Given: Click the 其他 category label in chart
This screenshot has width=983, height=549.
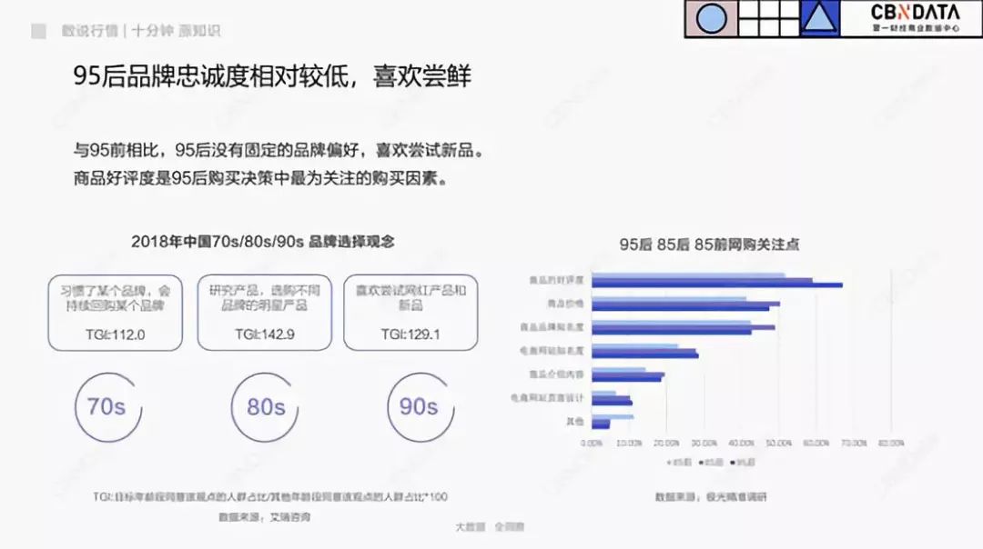Looking at the screenshot, I should click(x=574, y=421).
